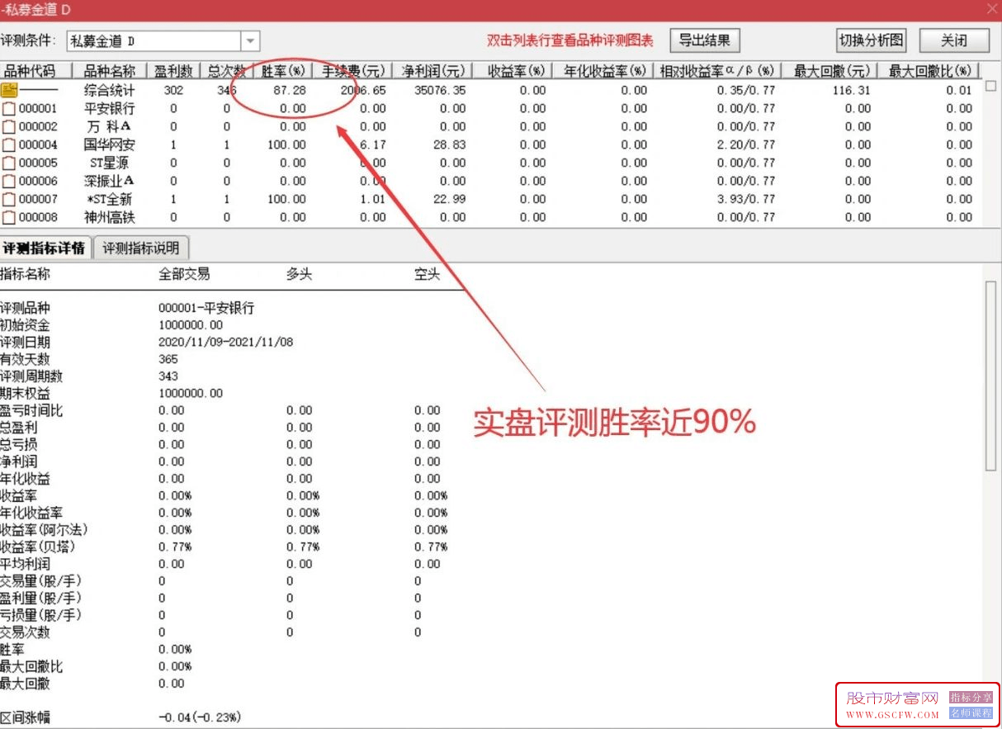Click the 切换分析图 button
The height and width of the screenshot is (729, 1002).
pos(872,40)
